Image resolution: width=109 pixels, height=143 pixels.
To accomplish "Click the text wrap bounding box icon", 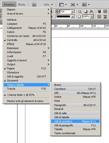I will tap(105, 11).
